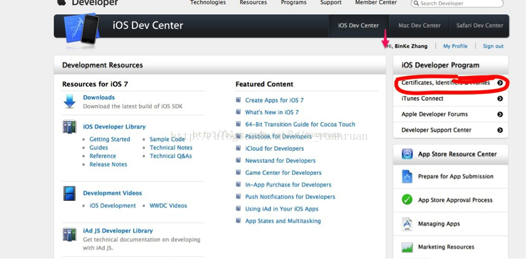Open the Programs menu
This screenshot has width=526, height=259.
point(293,2)
